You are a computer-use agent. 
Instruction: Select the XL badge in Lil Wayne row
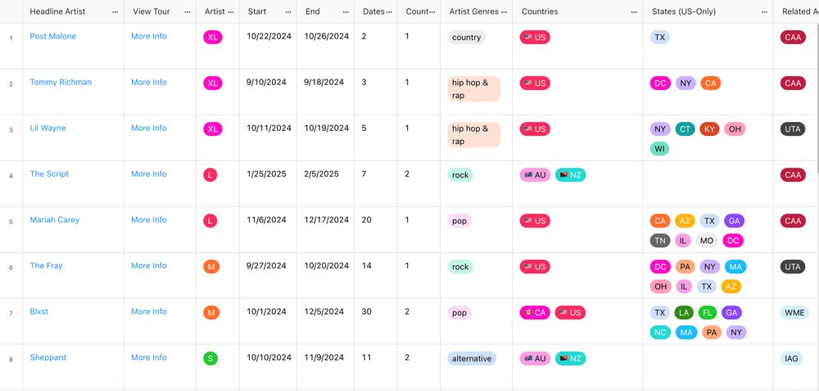pyautogui.click(x=213, y=129)
